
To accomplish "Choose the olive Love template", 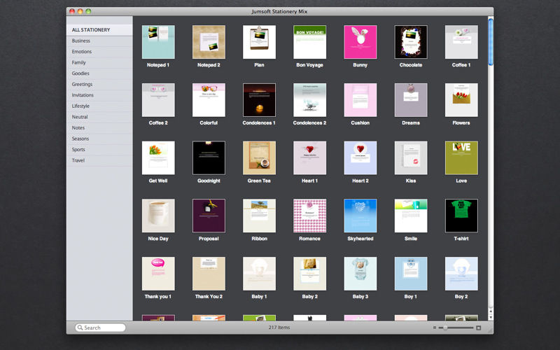I will click(461, 158).
